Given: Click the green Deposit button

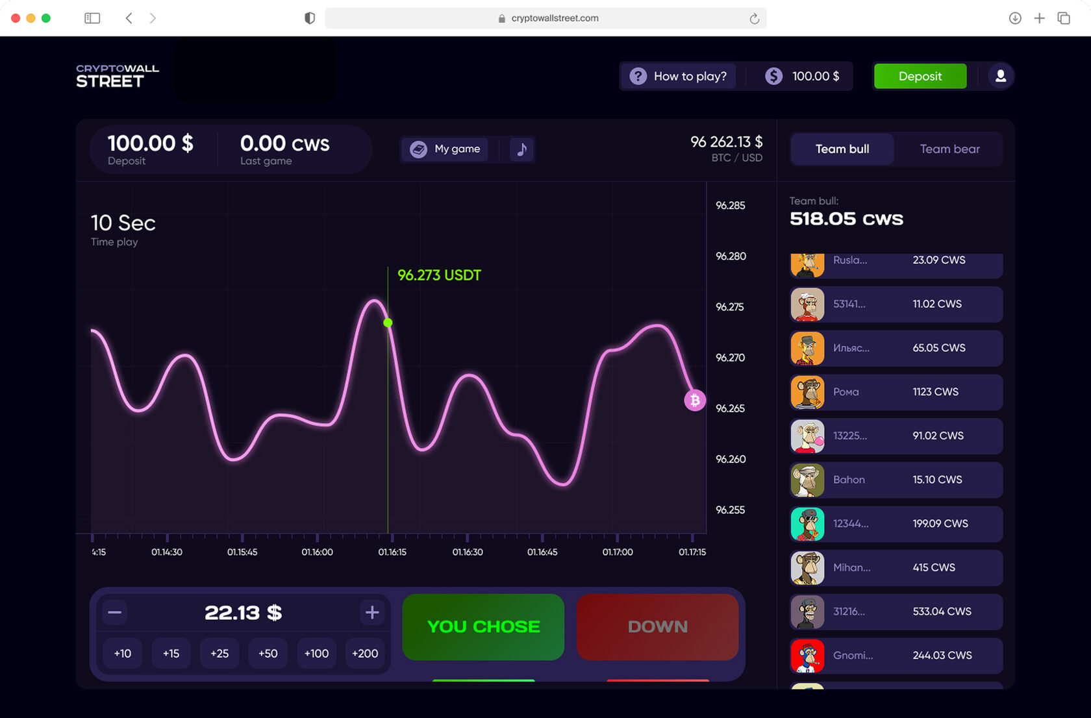Looking at the screenshot, I should point(920,76).
